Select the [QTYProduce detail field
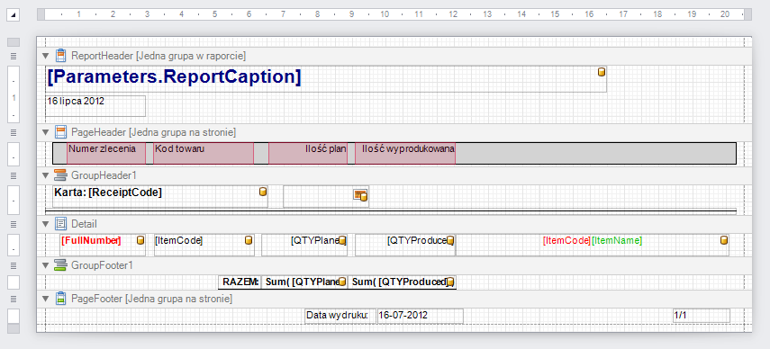The image size is (770, 349). pos(405,245)
